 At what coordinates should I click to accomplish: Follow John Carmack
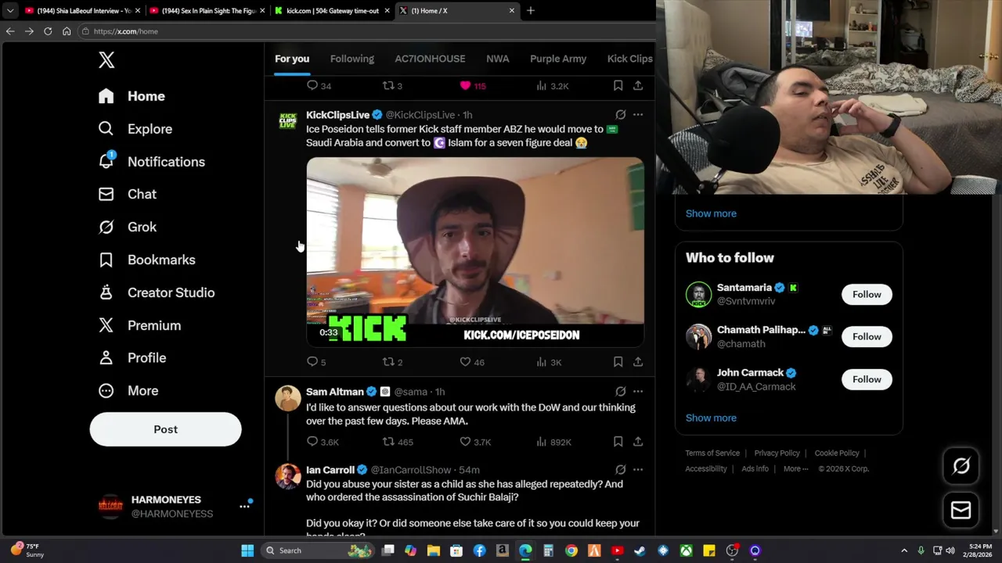[867, 379]
